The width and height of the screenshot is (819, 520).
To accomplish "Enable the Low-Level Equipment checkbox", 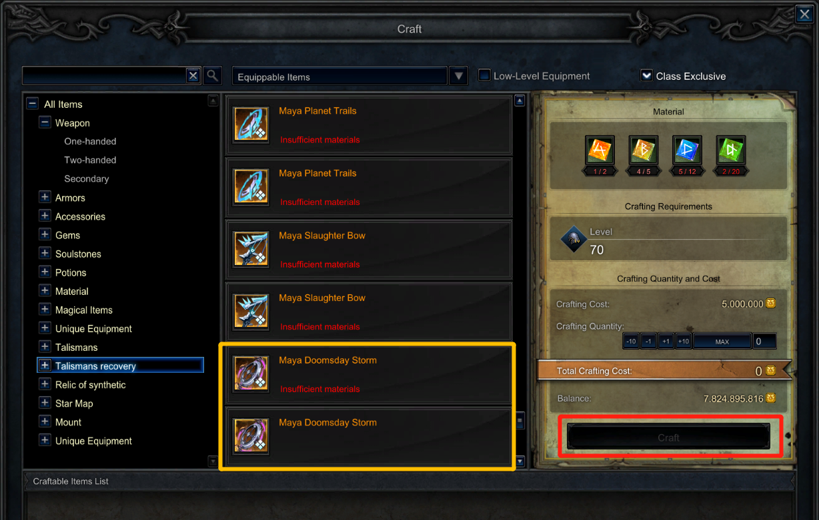I will click(x=485, y=76).
